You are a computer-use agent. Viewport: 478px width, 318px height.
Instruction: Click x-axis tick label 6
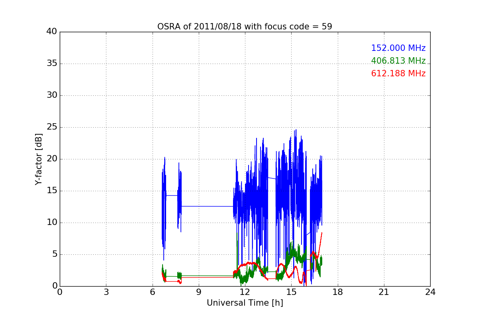pyautogui.click(x=152, y=292)
